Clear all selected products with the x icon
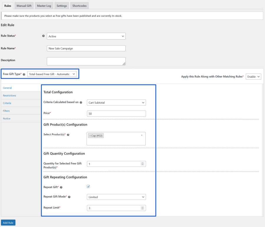The width and height of the screenshot is (265, 227). [142, 135]
